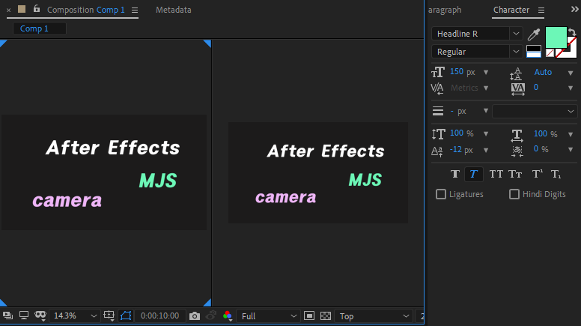Set color to black or white swatch

coord(534,51)
